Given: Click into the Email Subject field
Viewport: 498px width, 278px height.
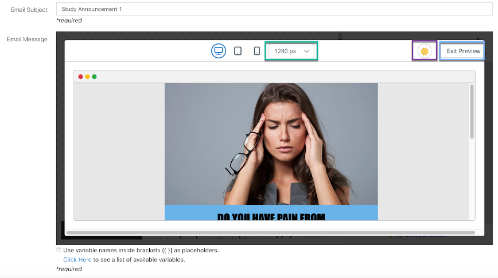Looking at the screenshot, I should 274,9.
